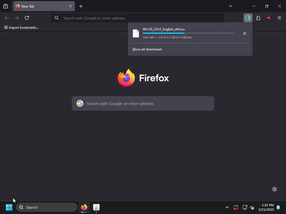Open the notifications bell
The height and width of the screenshot is (214, 286).
tap(278, 207)
